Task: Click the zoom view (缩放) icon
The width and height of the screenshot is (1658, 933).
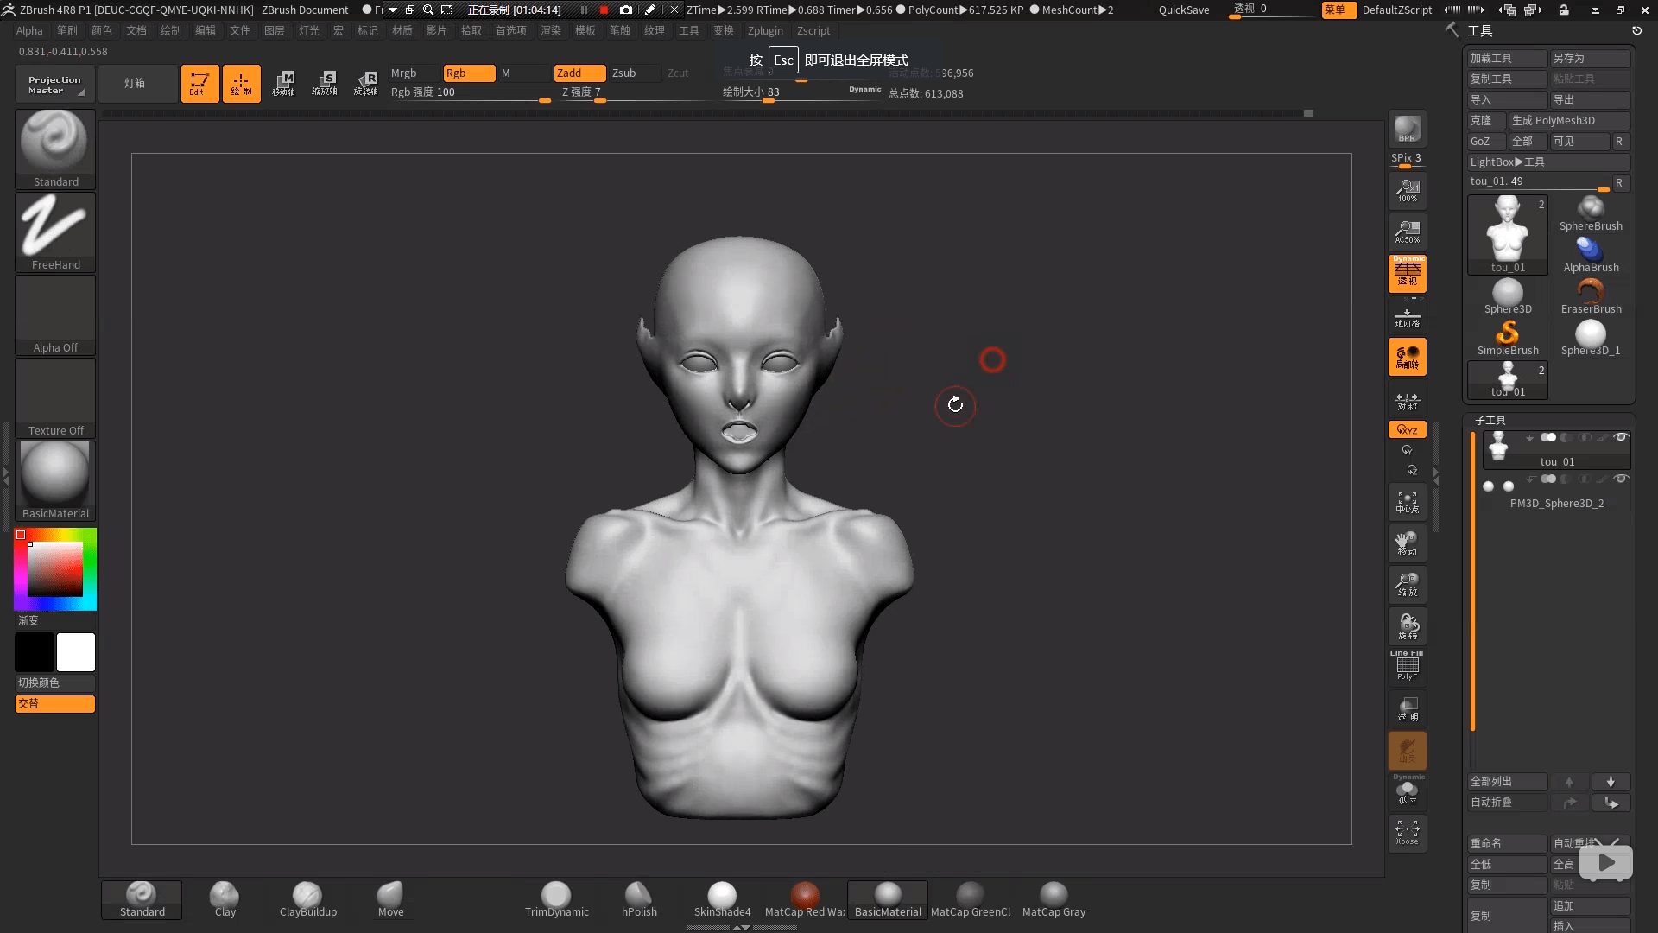Action: [1407, 586]
